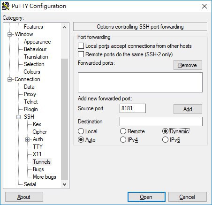Select the Local radio button

(81, 131)
